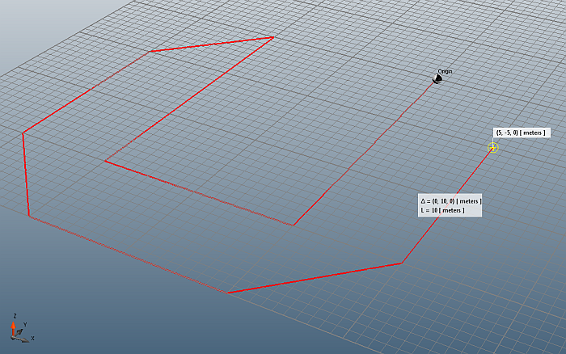Select the leftmost vertex of the red polyline

pos(23,133)
